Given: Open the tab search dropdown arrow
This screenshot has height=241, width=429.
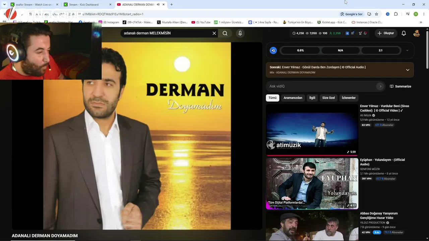Looking at the screenshot, I should 4,5.
